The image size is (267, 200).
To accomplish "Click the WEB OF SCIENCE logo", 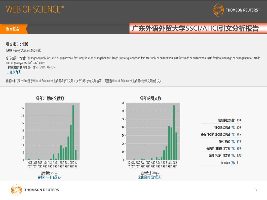I will 35,9.
